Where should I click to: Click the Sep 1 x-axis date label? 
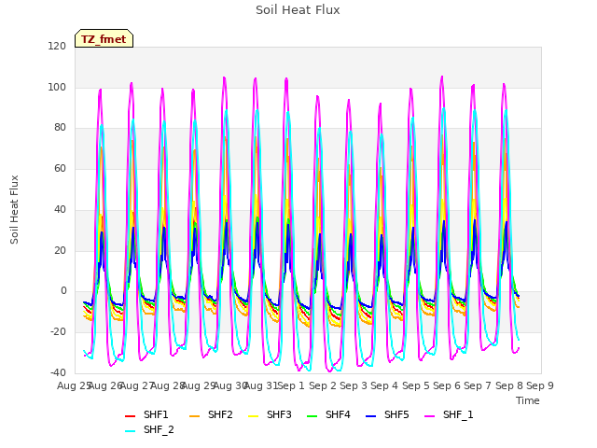pos(291,385)
